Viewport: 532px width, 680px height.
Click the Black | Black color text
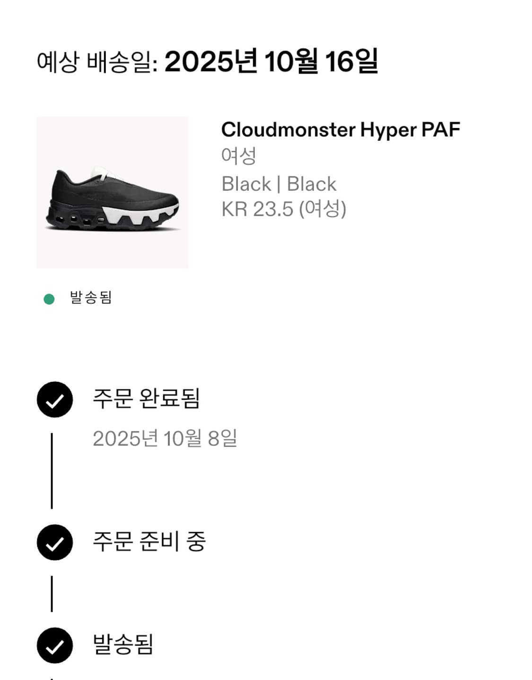279,184
